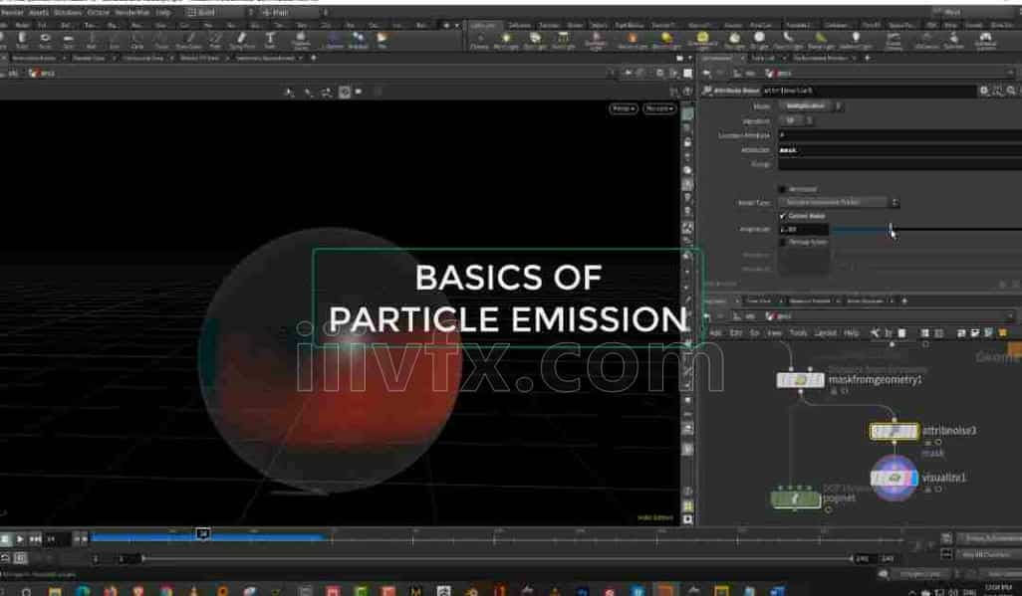Select the Font shelf tool
The image size is (1022, 596).
pos(270,41)
